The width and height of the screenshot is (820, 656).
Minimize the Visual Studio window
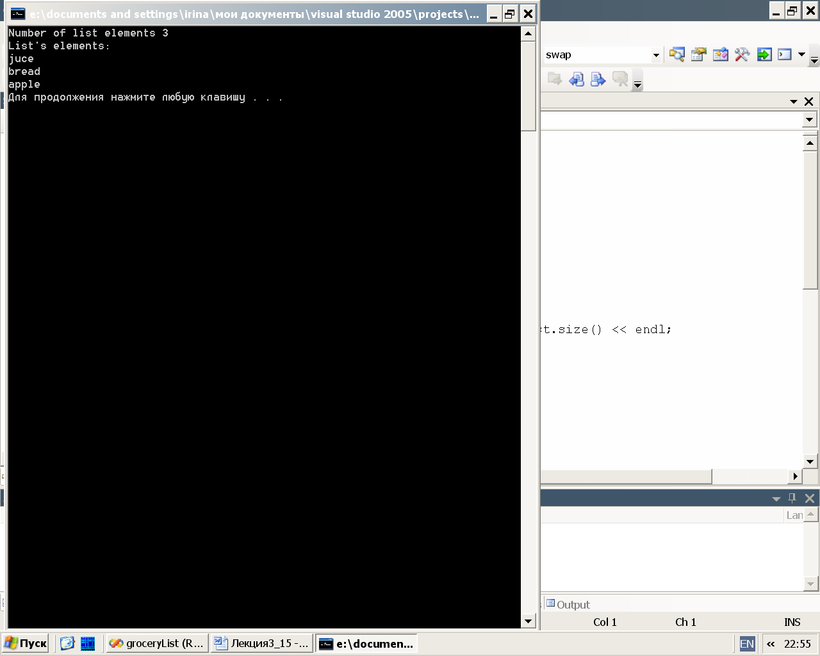click(776, 11)
